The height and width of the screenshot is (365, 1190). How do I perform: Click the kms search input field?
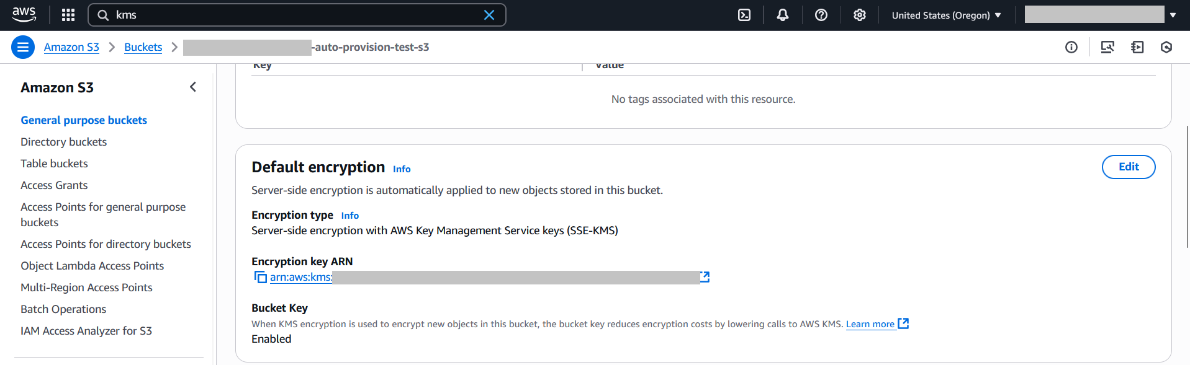point(292,15)
